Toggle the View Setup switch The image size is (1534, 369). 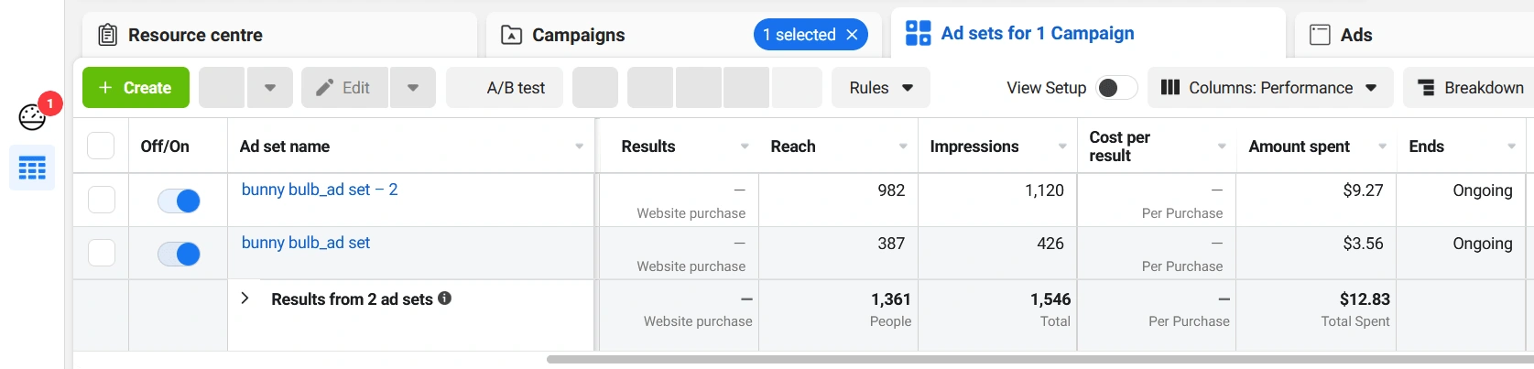tap(1115, 88)
